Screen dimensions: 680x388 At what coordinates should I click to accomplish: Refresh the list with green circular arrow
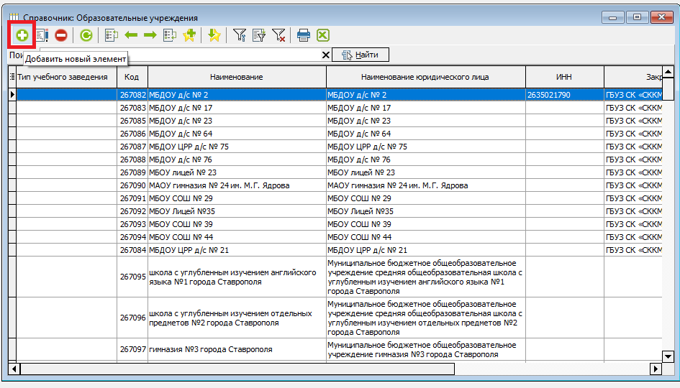[x=86, y=35]
